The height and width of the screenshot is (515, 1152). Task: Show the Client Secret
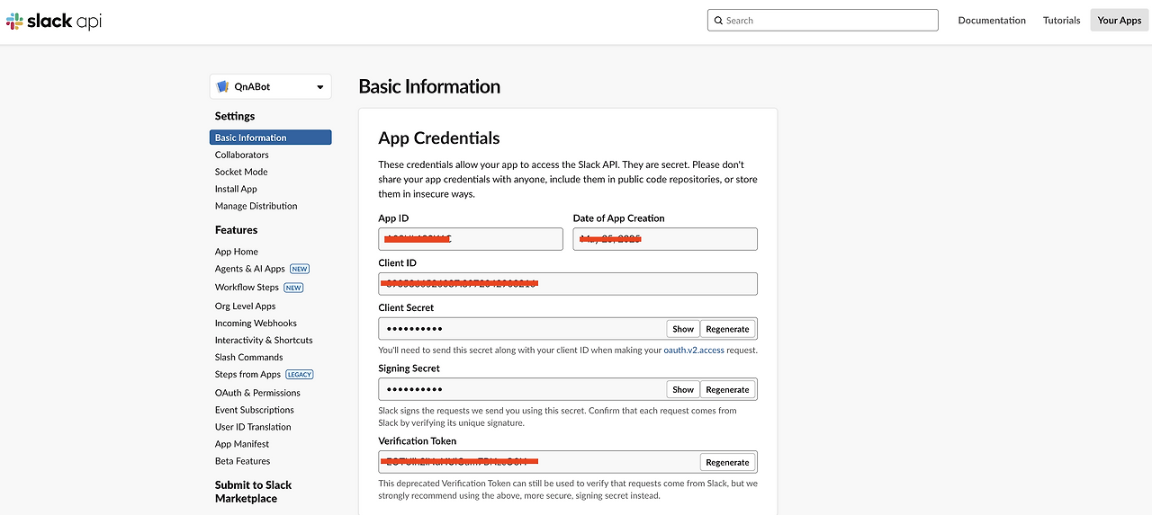coord(683,329)
